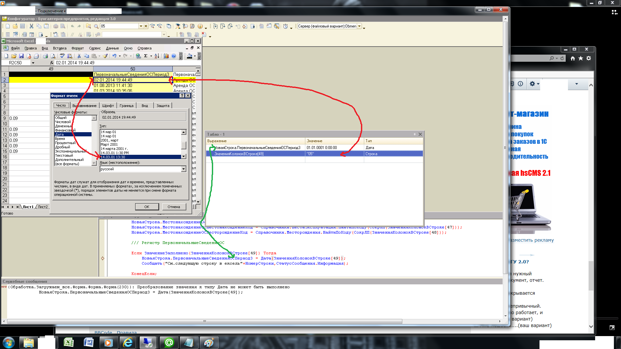Run Excel's spelling check icon
The image size is (621, 349).
click(62, 56)
